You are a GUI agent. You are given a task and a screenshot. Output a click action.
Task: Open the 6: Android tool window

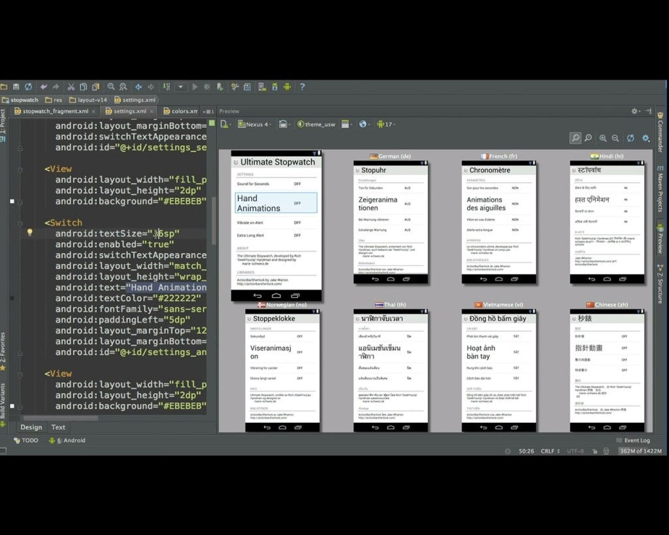67,440
